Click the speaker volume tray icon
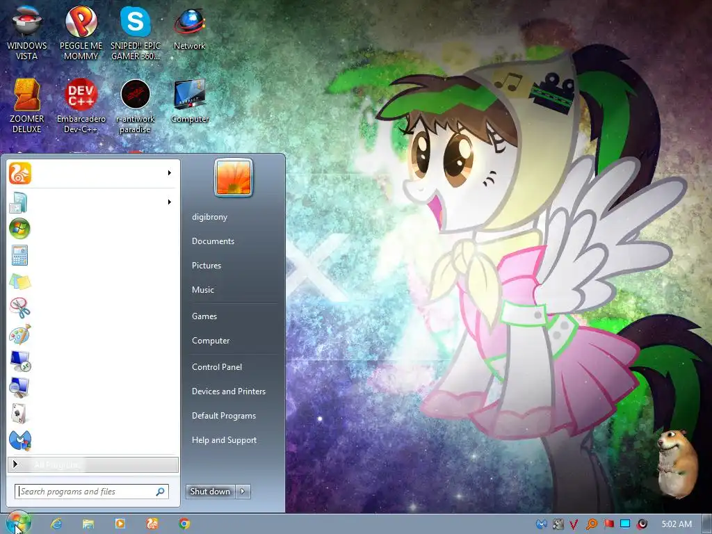The image size is (712, 534). click(x=642, y=524)
